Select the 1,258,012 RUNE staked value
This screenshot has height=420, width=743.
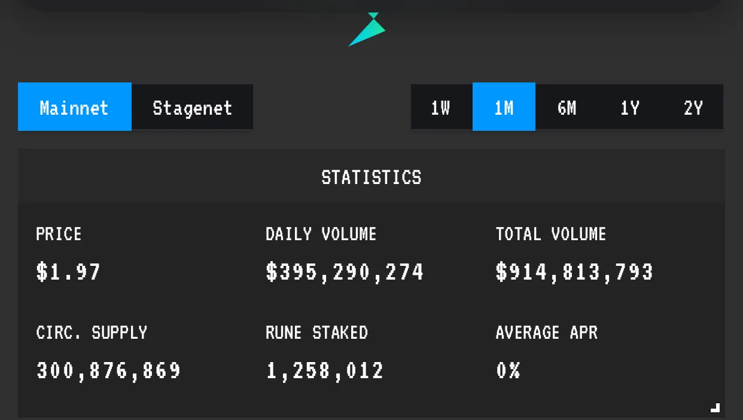click(325, 370)
